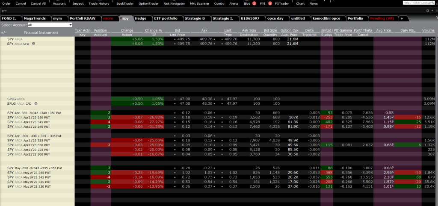
Task: Click the Help / Ticker Lookup search field
Action: pos(418,3)
